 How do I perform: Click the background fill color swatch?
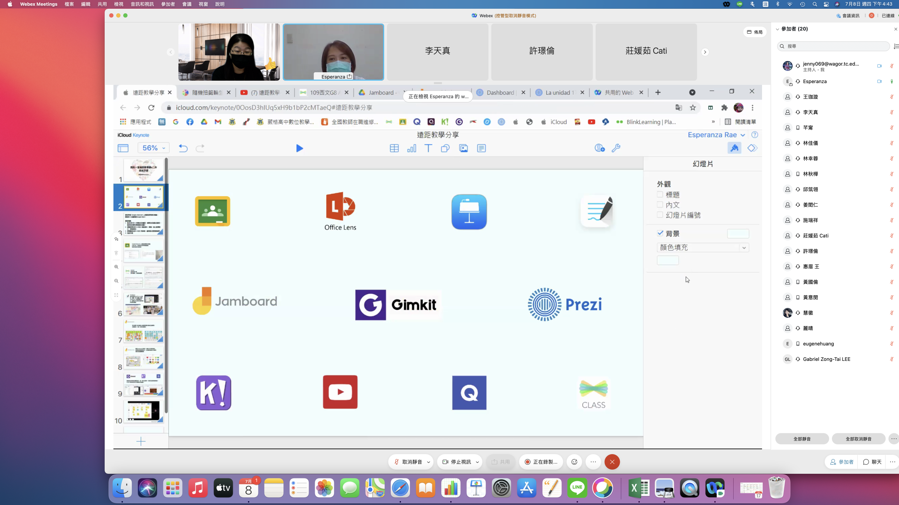click(668, 260)
